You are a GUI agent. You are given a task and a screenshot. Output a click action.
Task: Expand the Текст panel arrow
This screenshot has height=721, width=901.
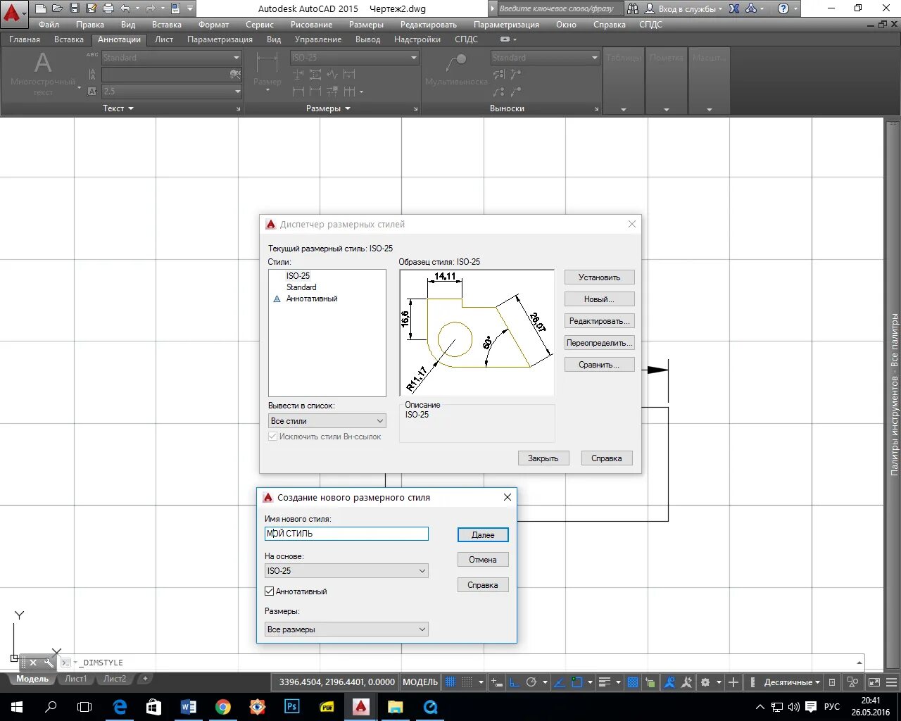click(131, 108)
